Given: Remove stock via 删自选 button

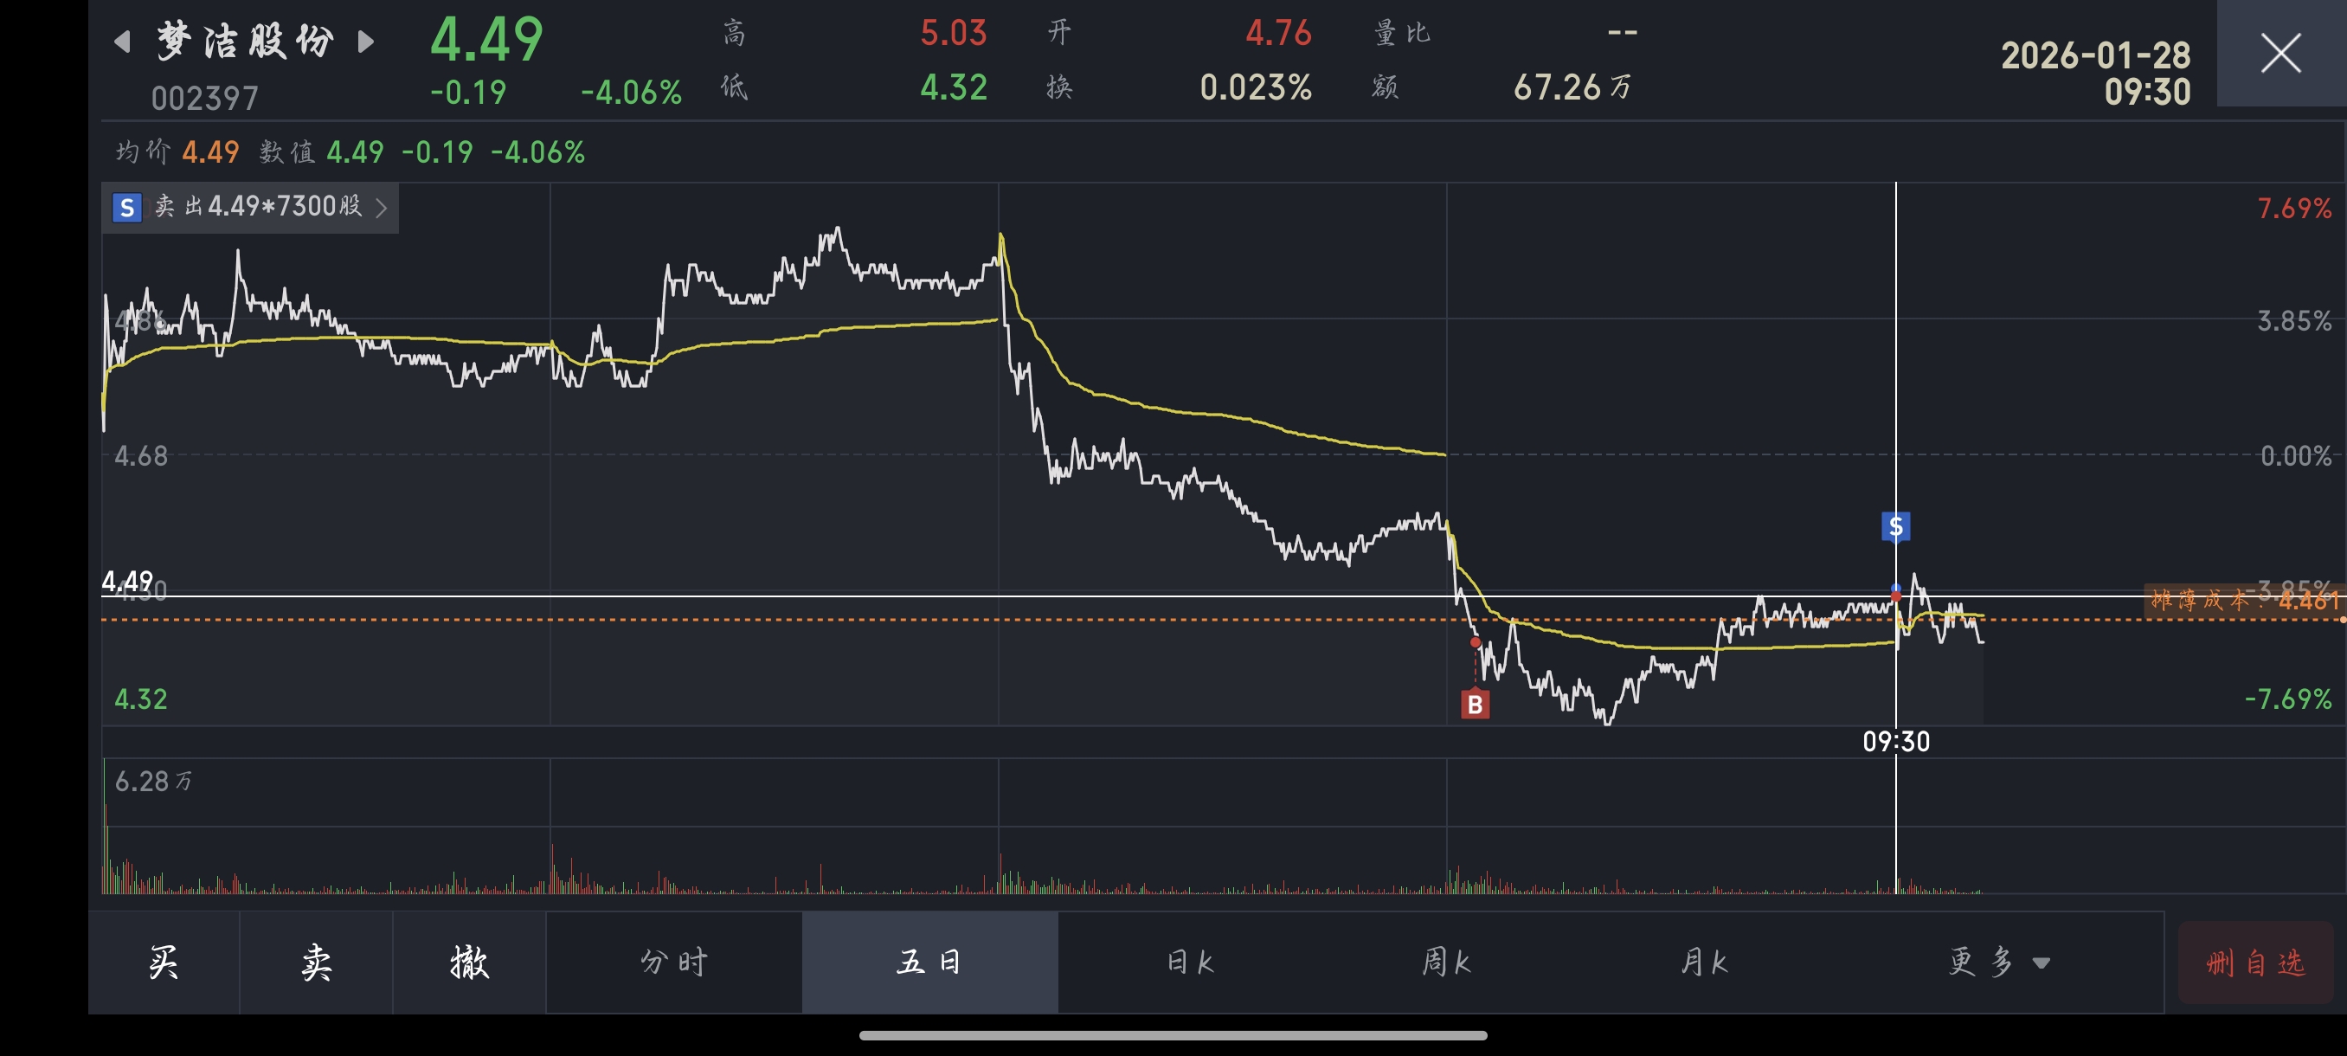Looking at the screenshot, I should [2255, 963].
